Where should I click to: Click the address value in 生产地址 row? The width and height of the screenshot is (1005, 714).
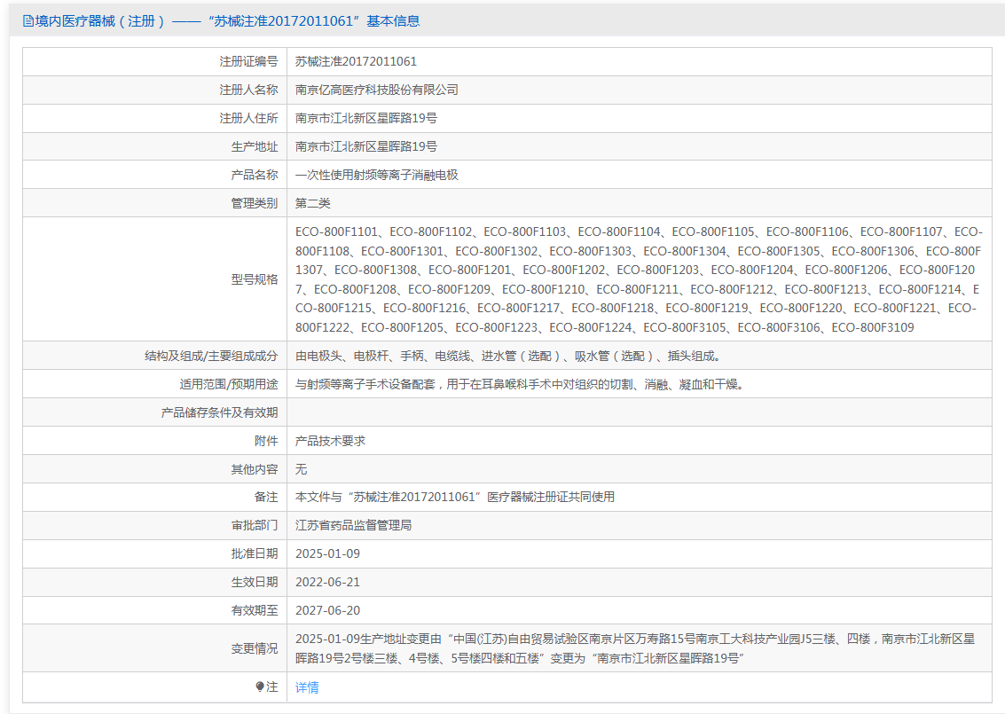point(365,147)
